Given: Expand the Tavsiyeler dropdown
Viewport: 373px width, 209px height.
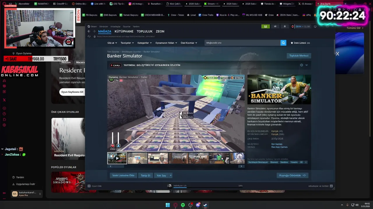Looking at the screenshot, I should (127, 43).
